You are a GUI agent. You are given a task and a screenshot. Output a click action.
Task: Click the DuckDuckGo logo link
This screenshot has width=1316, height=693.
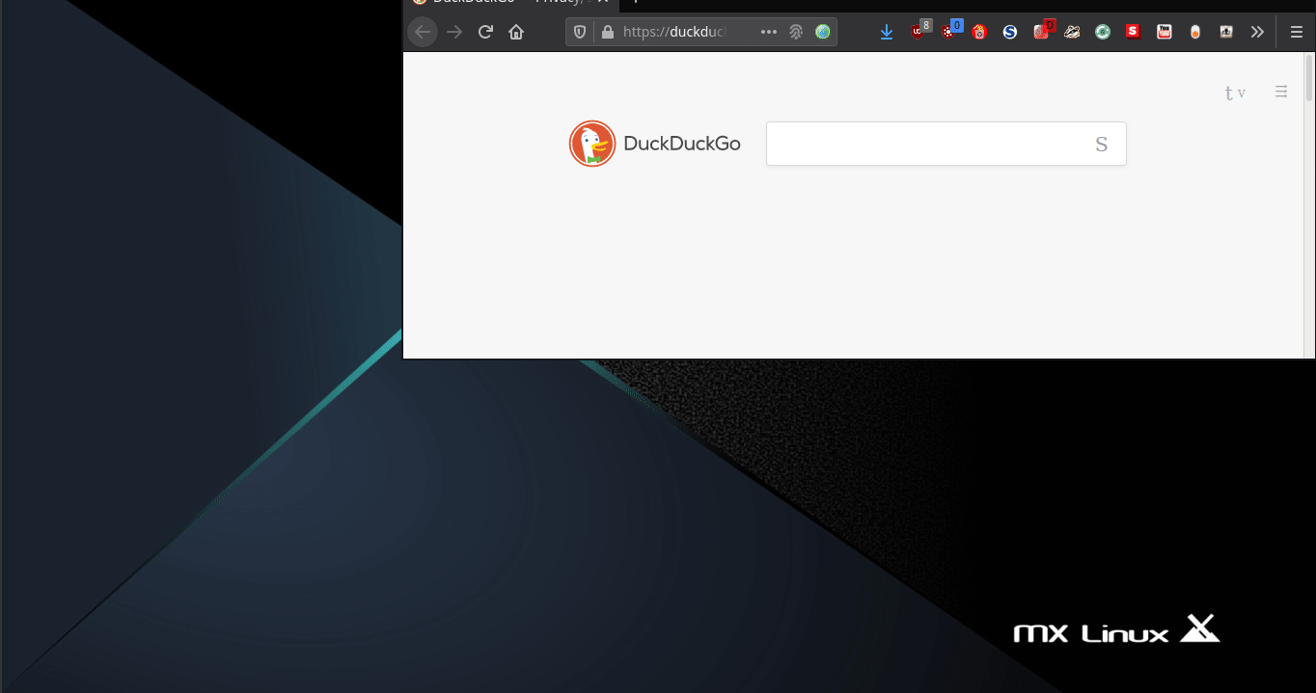coord(655,144)
